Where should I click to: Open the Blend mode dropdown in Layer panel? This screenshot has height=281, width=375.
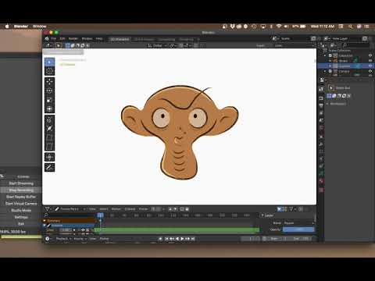[298, 223]
